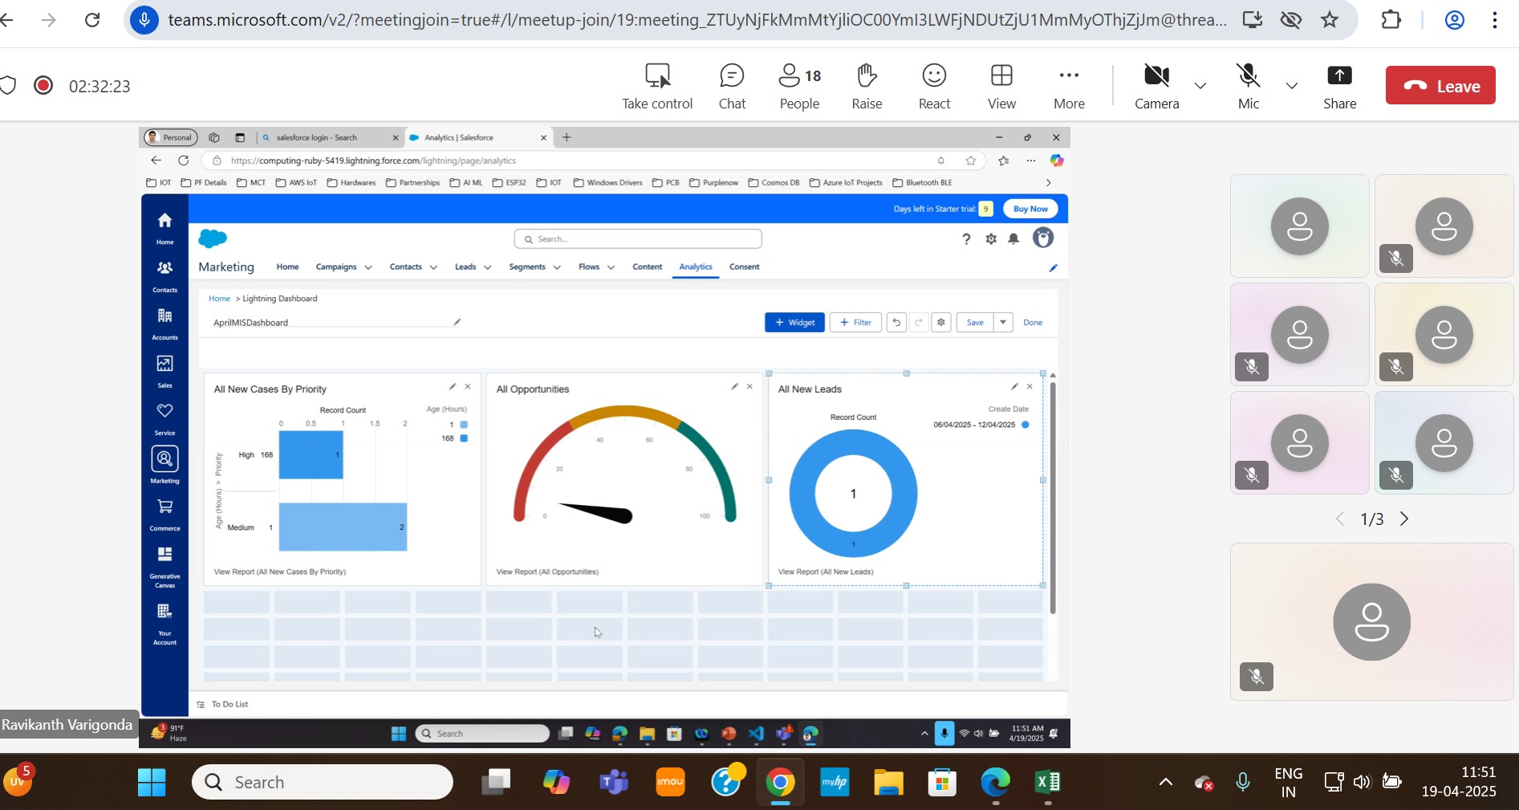Open the browser Extensions menu
This screenshot has height=810, width=1519.
coord(1391,20)
